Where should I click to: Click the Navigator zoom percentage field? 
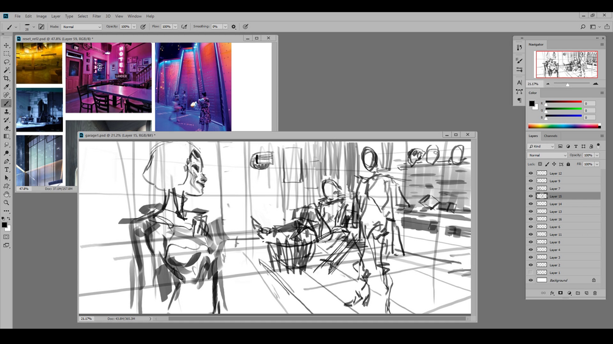pyautogui.click(x=533, y=84)
